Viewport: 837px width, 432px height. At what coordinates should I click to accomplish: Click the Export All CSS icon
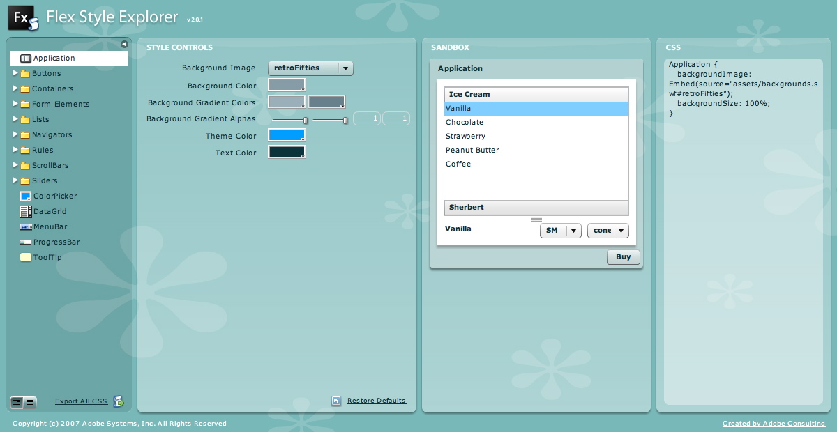point(119,401)
